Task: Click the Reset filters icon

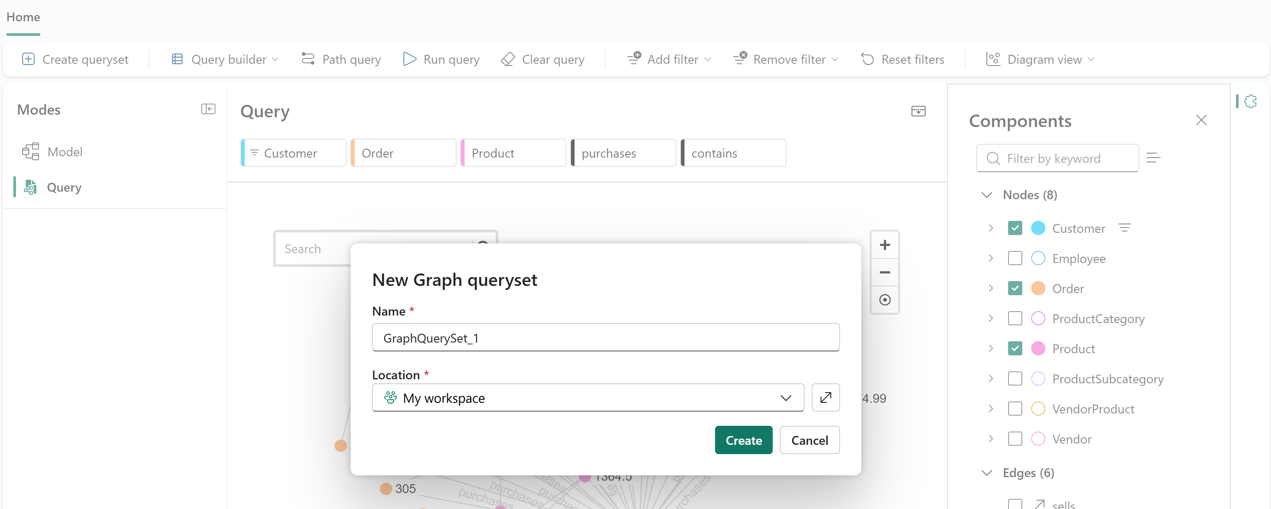Action: pyautogui.click(x=868, y=59)
